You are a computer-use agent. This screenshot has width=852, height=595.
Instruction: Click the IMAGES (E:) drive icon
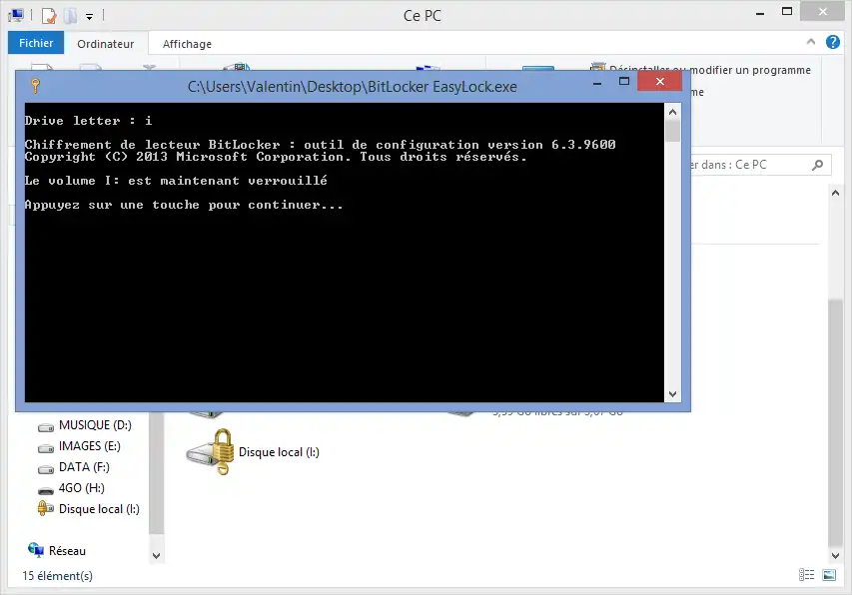click(46, 448)
